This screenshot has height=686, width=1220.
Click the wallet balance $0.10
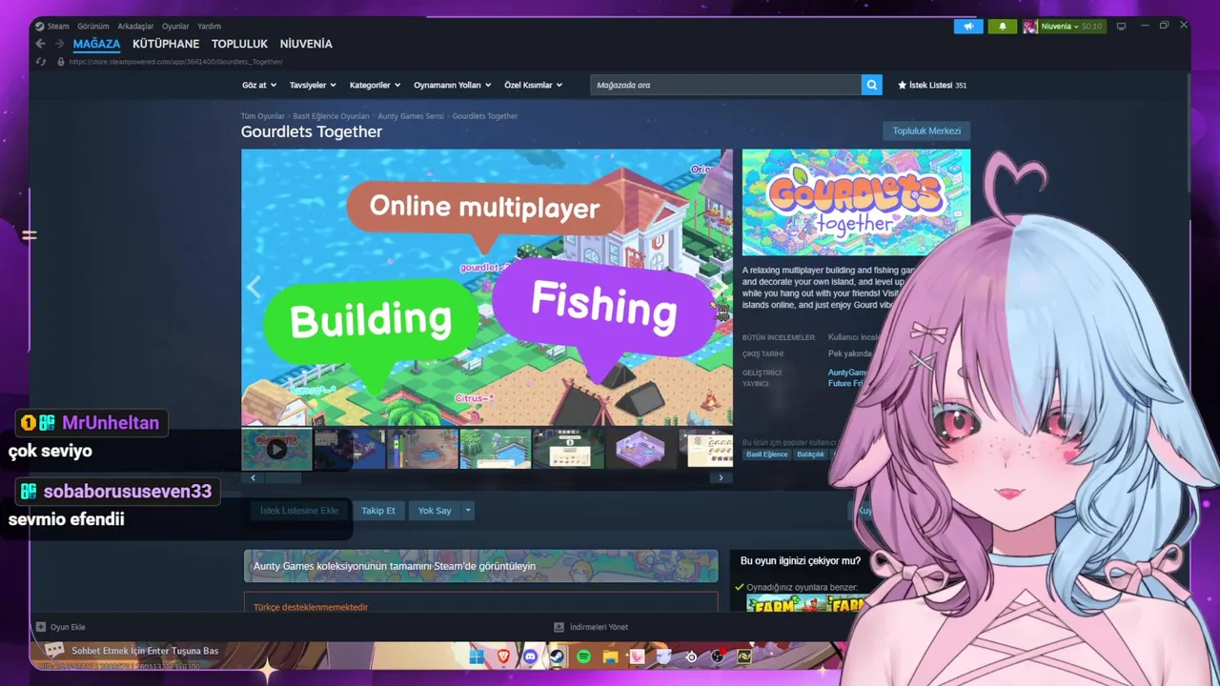click(1092, 27)
